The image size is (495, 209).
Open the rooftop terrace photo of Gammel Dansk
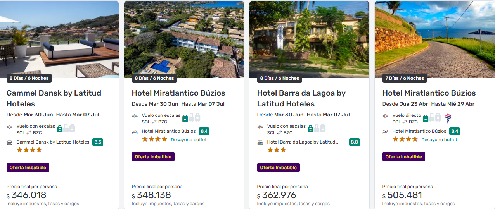click(59, 39)
